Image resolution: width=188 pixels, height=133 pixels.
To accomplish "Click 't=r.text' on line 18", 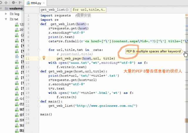I will tap(56, 89).
